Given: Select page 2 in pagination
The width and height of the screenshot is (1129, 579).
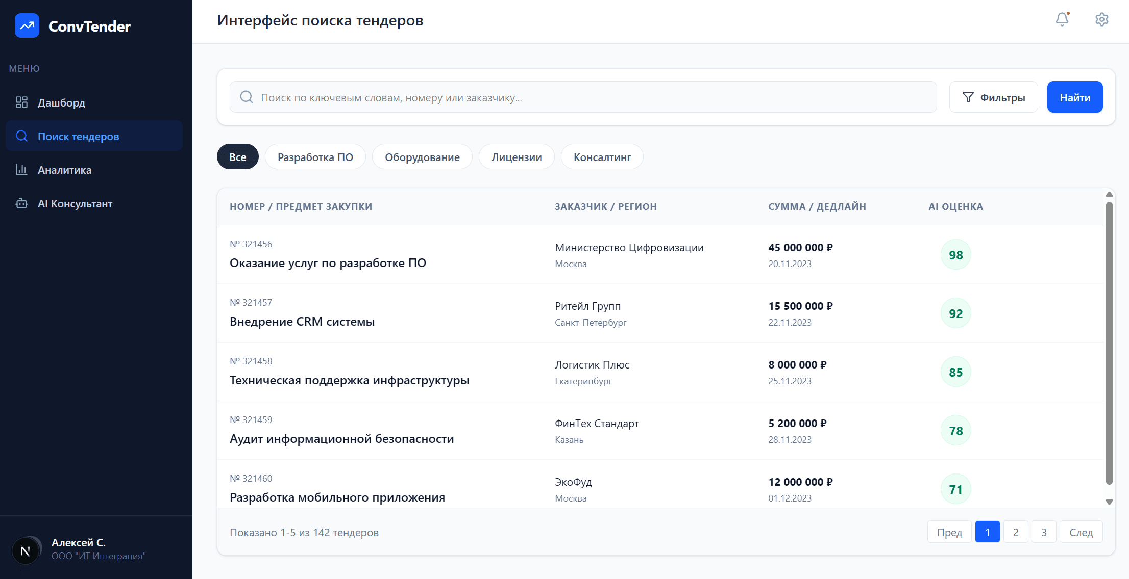Looking at the screenshot, I should pyautogui.click(x=1016, y=532).
